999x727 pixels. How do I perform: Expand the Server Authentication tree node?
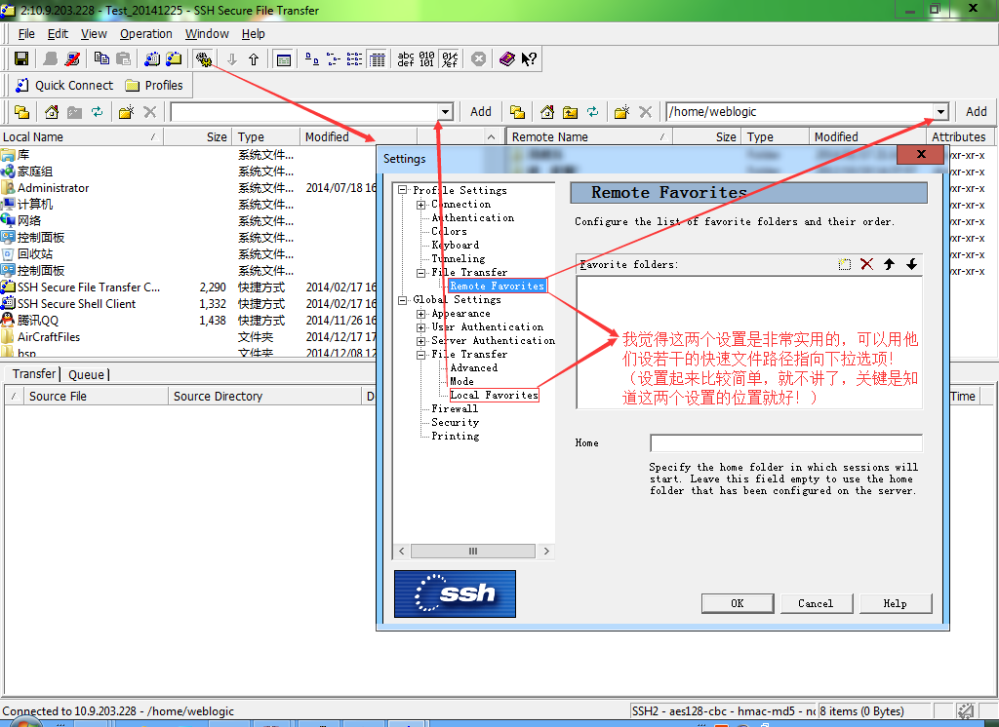pyautogui.click(x=421, y=341)
